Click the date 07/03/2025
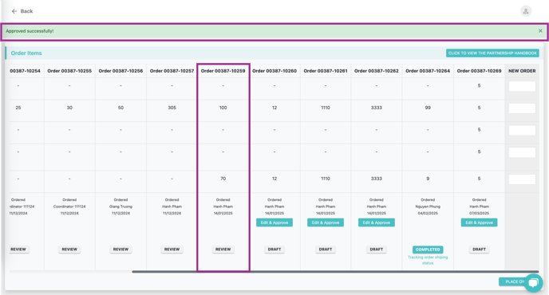The width and height of the screenshot is (549, 295). pyautogui.click(x=479, y=213)
